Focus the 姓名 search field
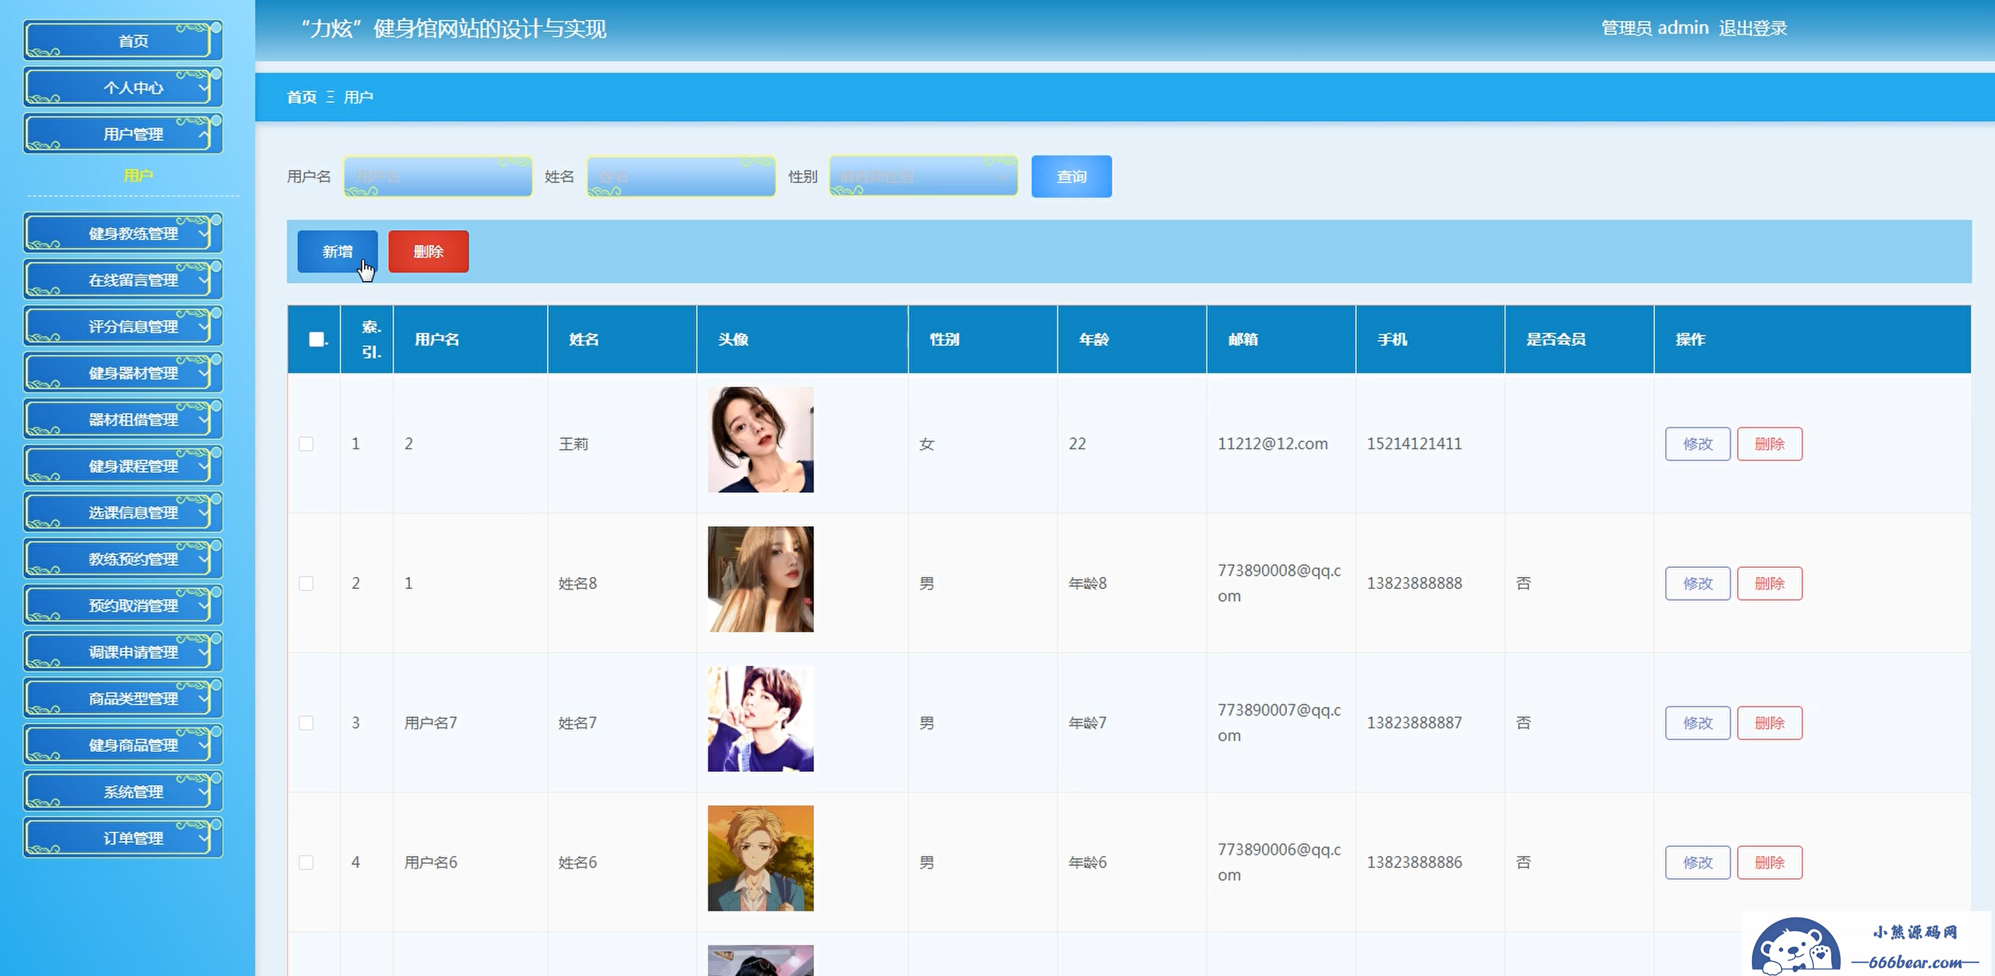 (x=681, y=177)
